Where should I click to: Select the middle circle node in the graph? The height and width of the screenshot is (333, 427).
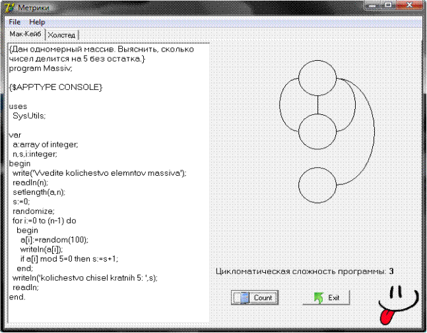(x=318, y=133)
